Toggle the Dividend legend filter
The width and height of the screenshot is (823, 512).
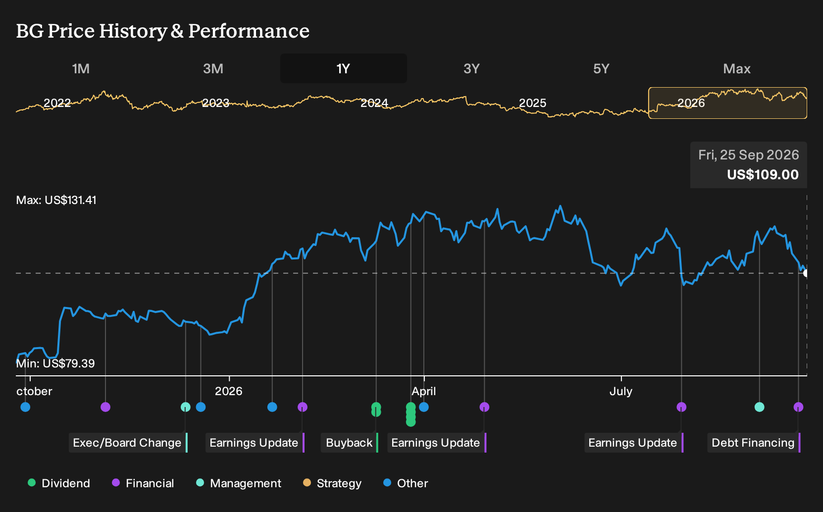click(x=59, y=483)
